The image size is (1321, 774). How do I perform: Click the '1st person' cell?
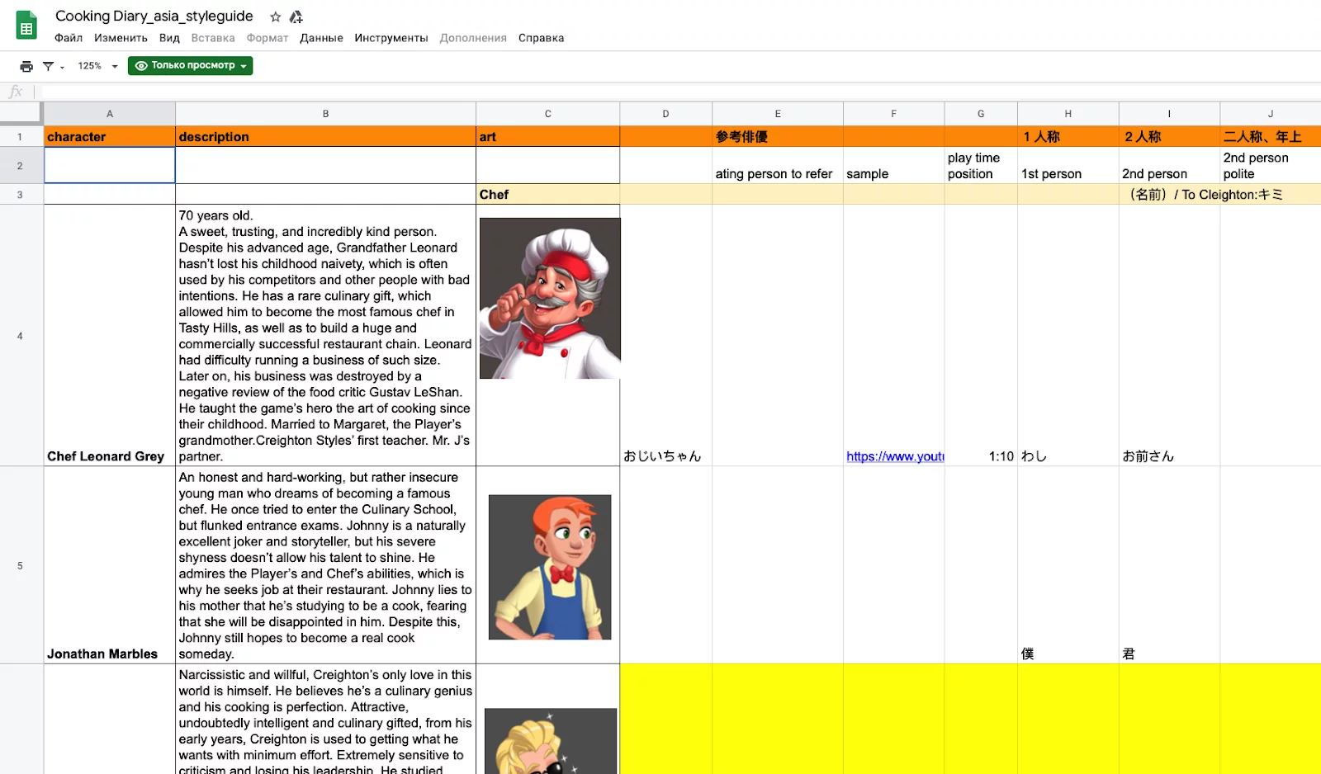1068,165
